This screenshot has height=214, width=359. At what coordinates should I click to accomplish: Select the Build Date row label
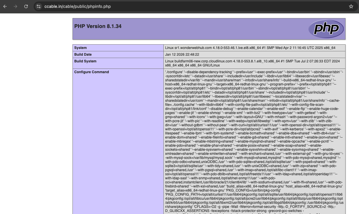tap(83, 55)
